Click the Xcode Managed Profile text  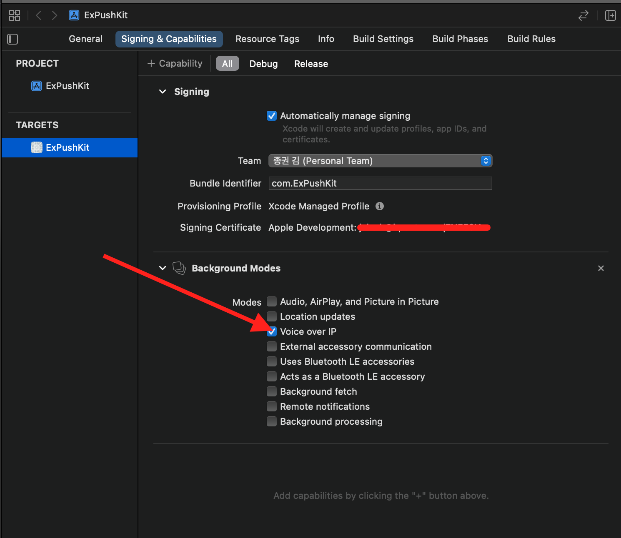pyautogui.click(x=319, y=206)
